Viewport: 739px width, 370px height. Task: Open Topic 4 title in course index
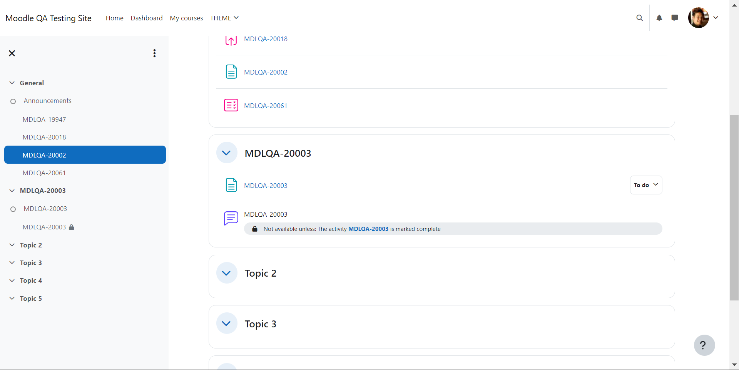point(31,280)
